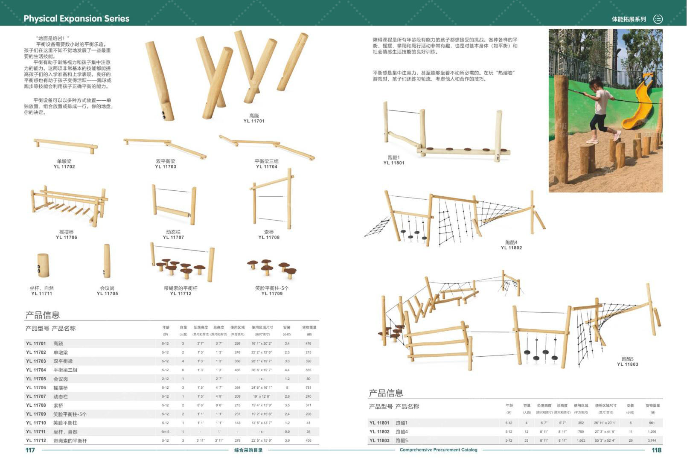
Task: Click the '笑脸平衡柱' name in the YL 11710 row
Action: [x=65, y=423]
